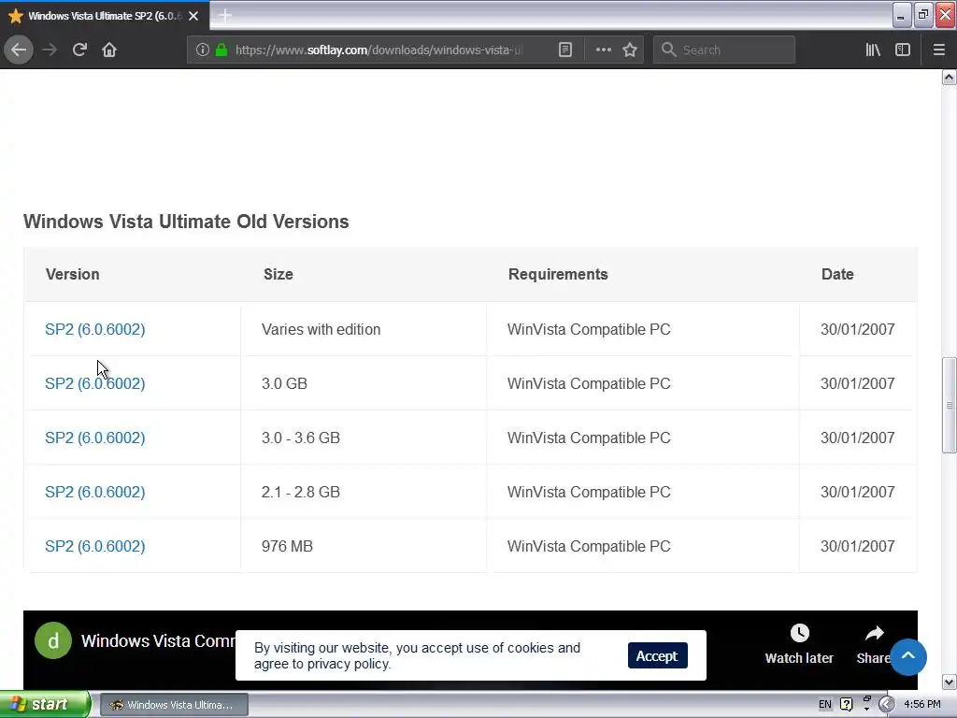This screenshot has height=718, width=957.
Task: Open a new tab with plus button
Action: point(225,15)
